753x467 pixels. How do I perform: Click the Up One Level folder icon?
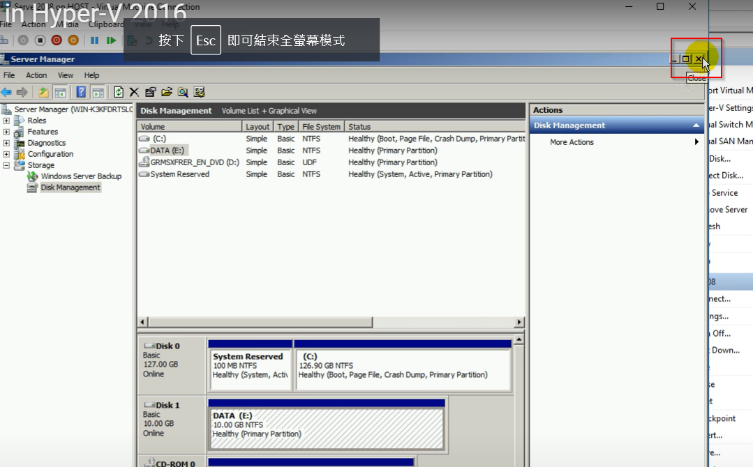pos(44,92)
